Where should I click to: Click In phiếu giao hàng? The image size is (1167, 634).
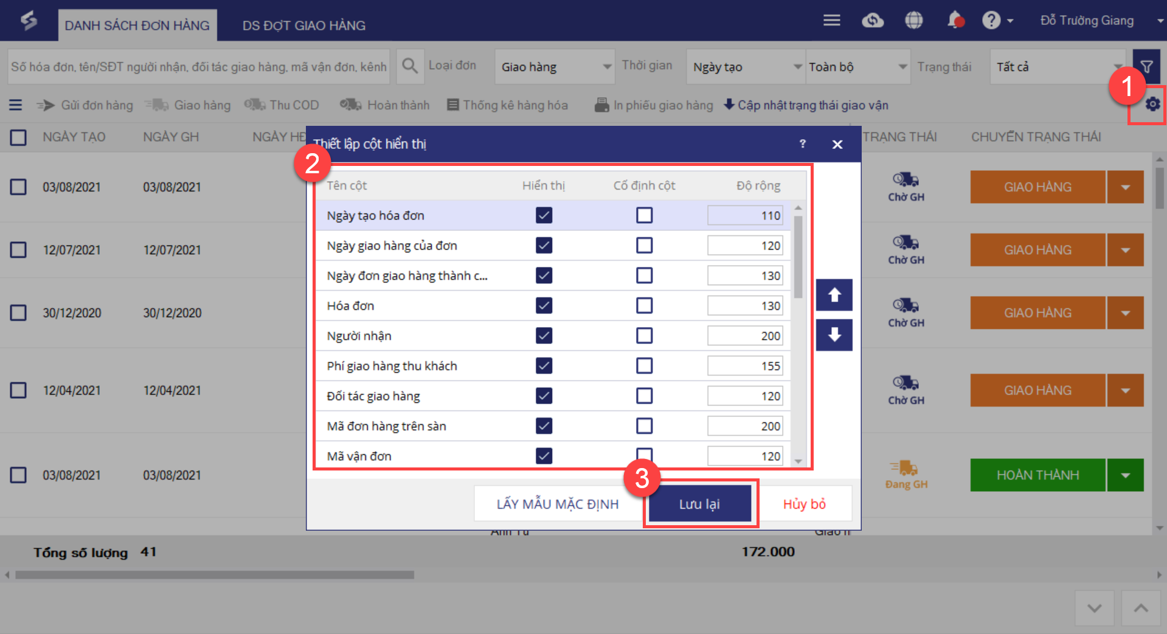coord(654,105)
